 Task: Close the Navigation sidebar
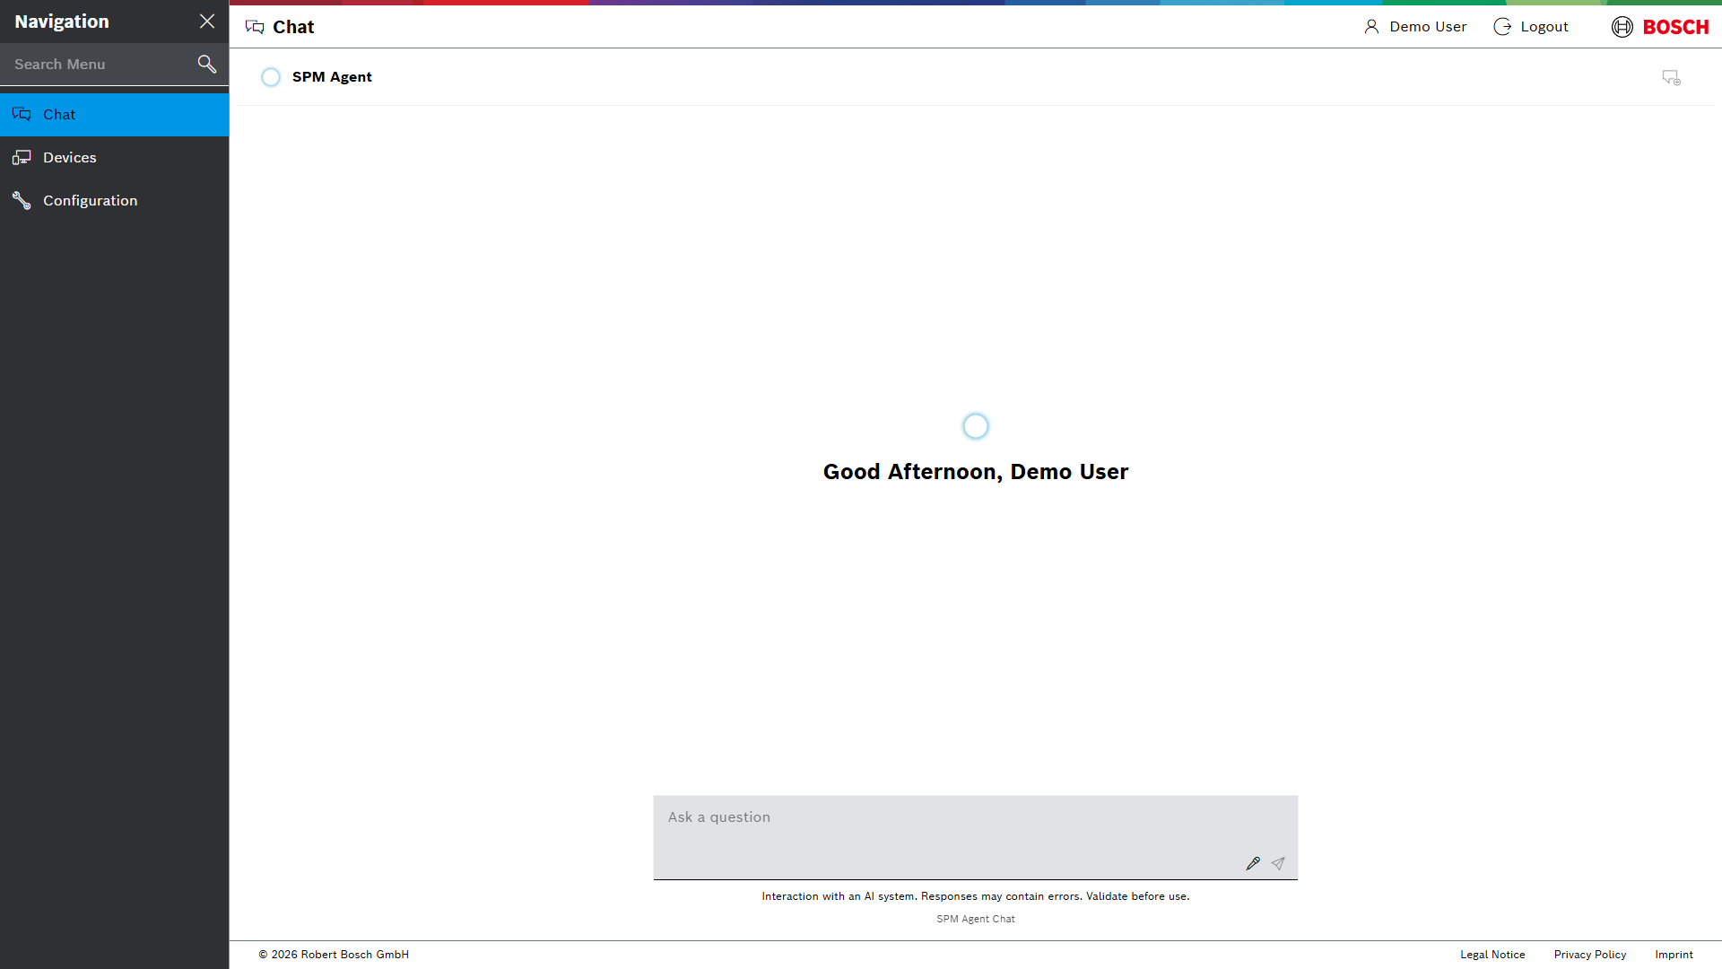pyautogui.click(x=207, y=22)
